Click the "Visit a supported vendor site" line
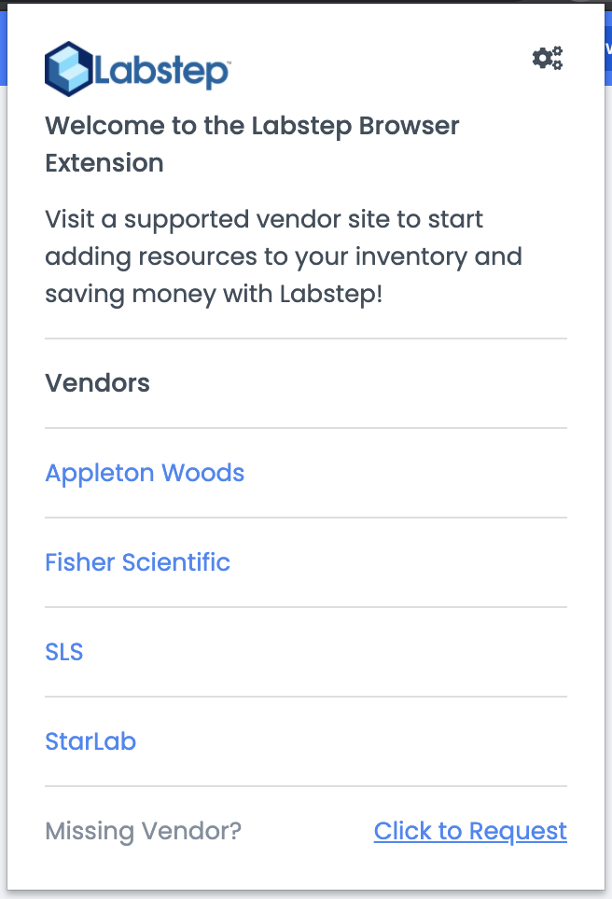This screenshot has width=612, height=899. coord(264,220)
